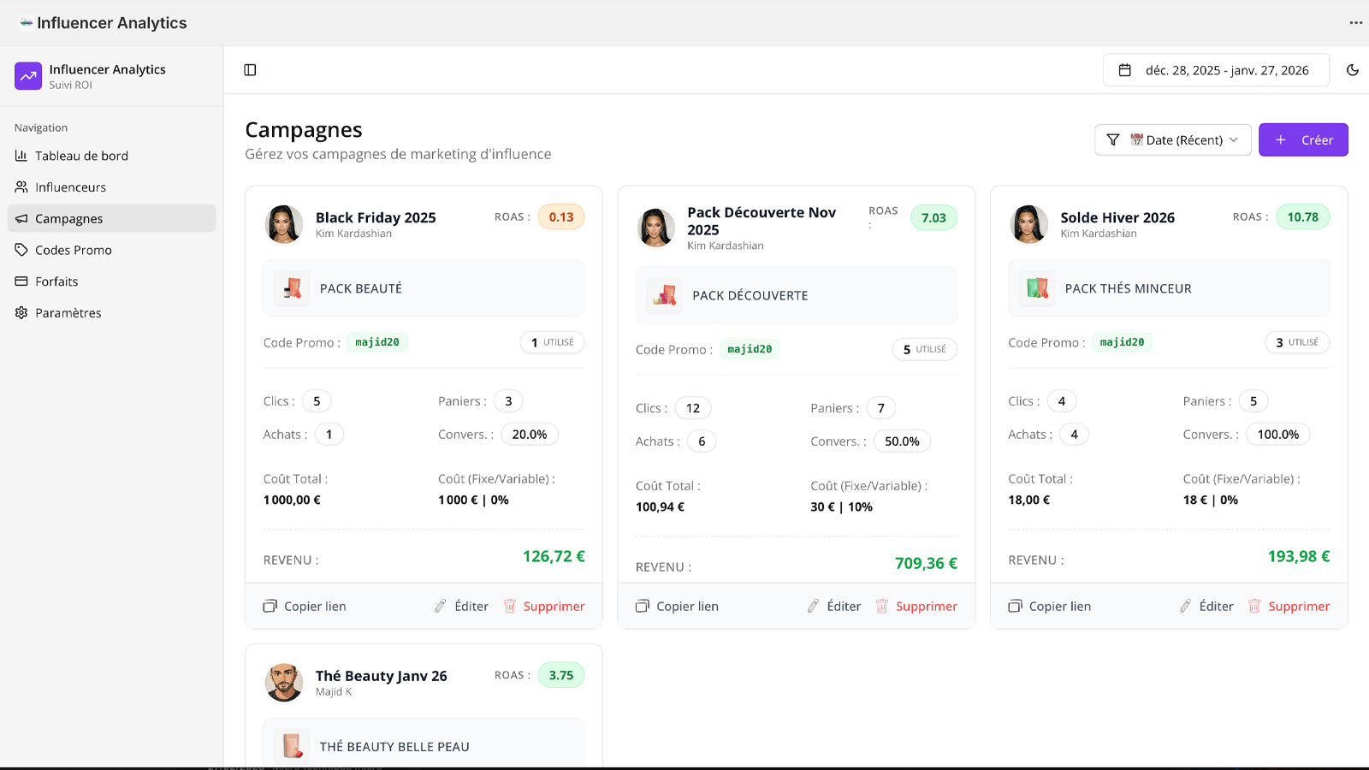Image resolution: width=1369 pixels, height=770 pixels.
Task: Click Majid K avatar on Thé Beauty
Action: click(x=284, y=683)
